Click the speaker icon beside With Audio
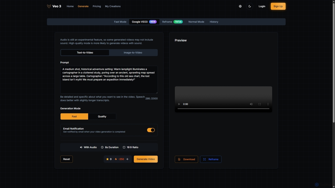The image size is (335, 188). click(81, 147)
